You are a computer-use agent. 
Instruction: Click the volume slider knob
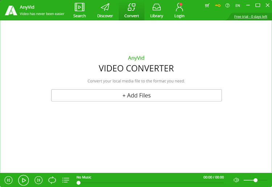pos(255,180)
